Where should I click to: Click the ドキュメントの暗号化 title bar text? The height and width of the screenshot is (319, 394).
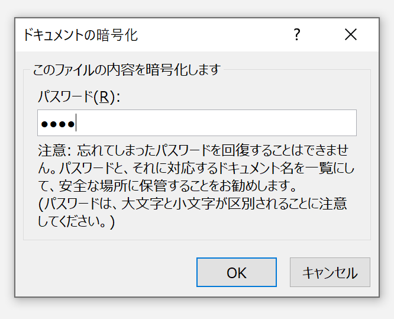pos(80,35)
